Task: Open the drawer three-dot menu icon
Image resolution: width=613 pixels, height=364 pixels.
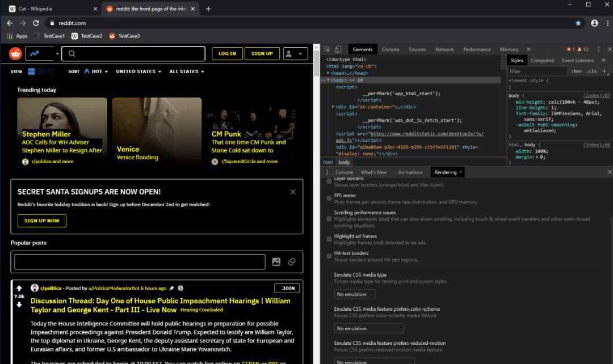Action: click(x=327, y=172)
